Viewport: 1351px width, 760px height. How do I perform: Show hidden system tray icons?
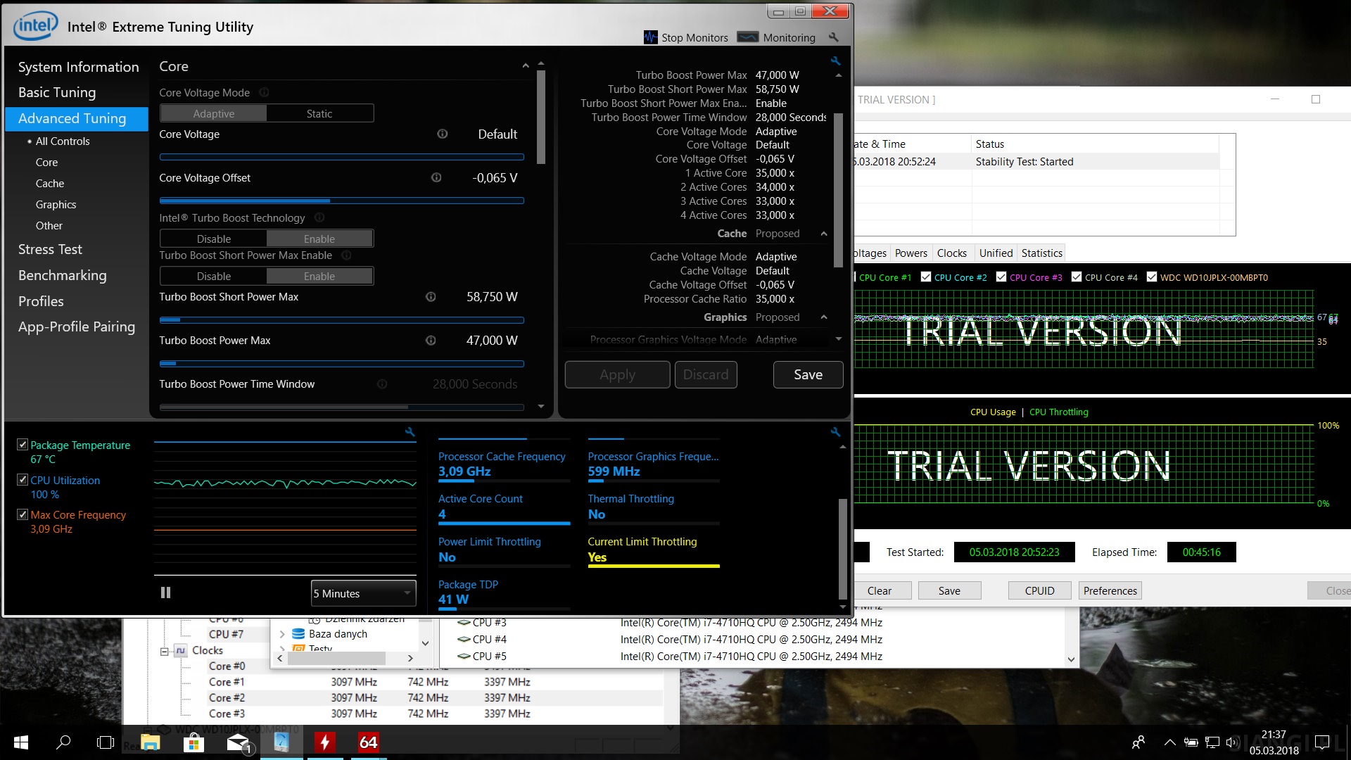(x=1169, y=742)
